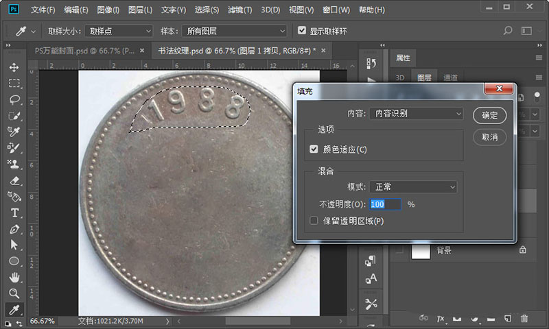Click the add layer style fx icon
This screenshot has width=549, height=329.
441,319
